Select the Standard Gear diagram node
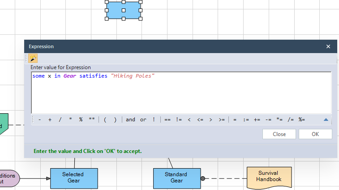339x190 pixels. [177, 178]
